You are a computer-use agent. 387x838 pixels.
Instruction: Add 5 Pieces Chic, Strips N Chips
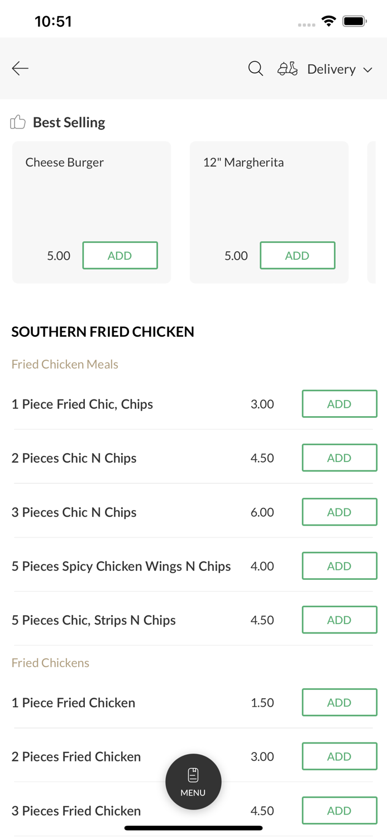(340, 620)
